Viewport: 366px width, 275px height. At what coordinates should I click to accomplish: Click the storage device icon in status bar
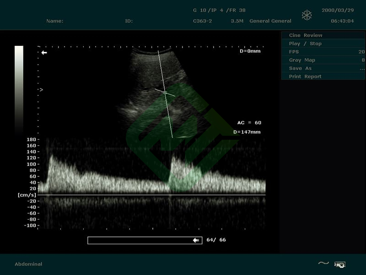[340, 264]
